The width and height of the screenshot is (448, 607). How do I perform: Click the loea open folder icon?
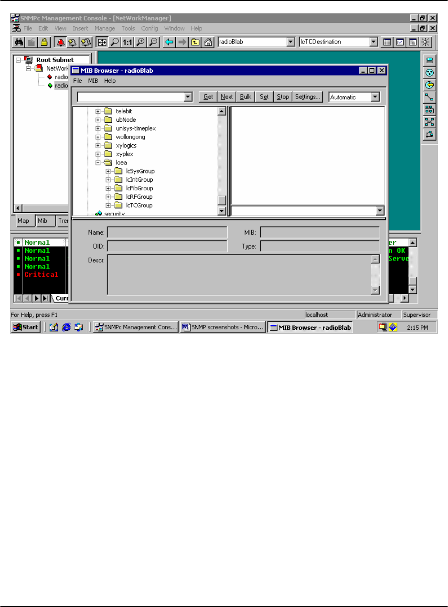(108, 163)
